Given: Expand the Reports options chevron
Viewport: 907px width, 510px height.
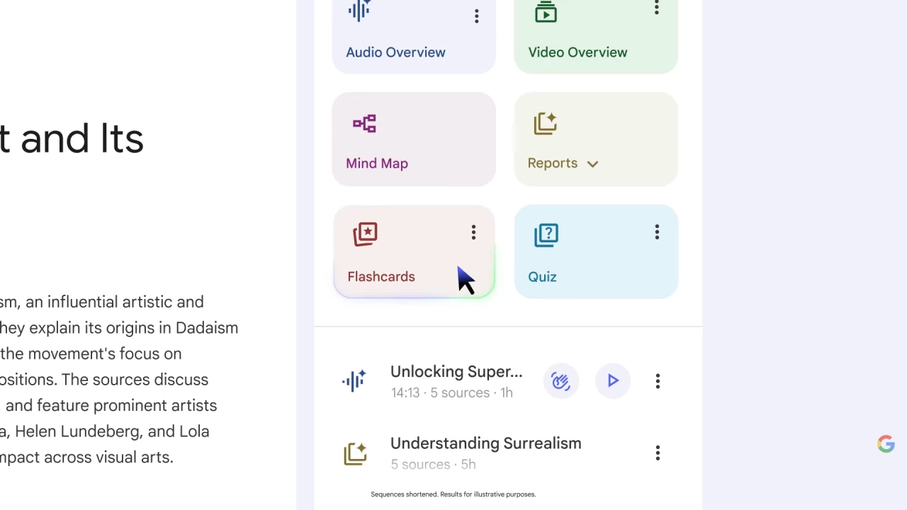Looking at the screenshot, I should tap(592, 164).
